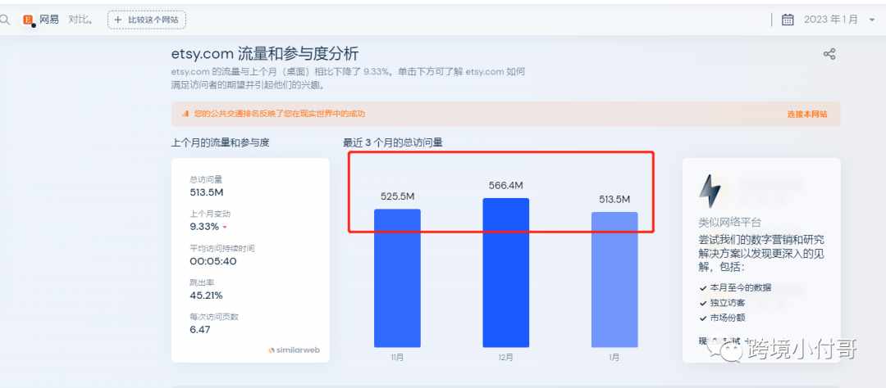Image resolution: width=886 pixels, height=388 pixels.
Task: Click the etsy.com 流量和参与度分析 heading
Action: [264, 53]
